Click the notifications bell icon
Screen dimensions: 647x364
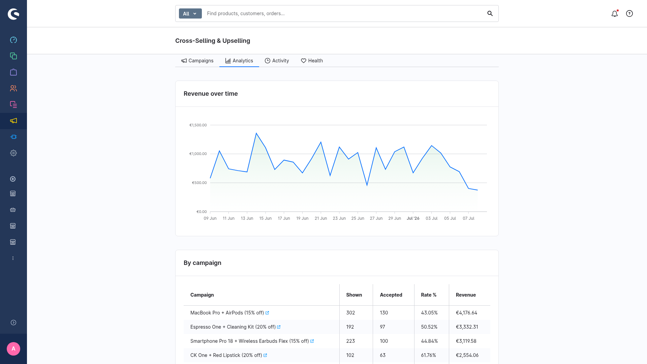615,13
